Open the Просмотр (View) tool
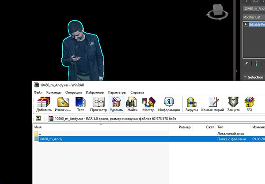This screenshot has height=184, width=265. (x=98, y=103)
